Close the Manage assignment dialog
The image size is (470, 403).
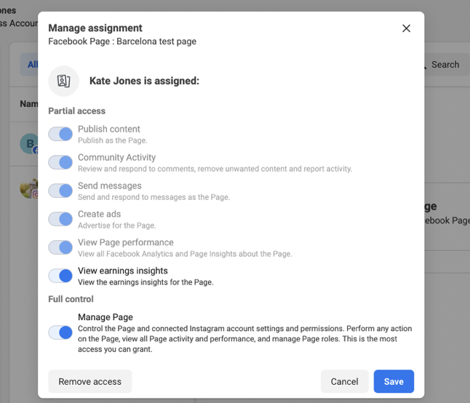tap(406, 28)
